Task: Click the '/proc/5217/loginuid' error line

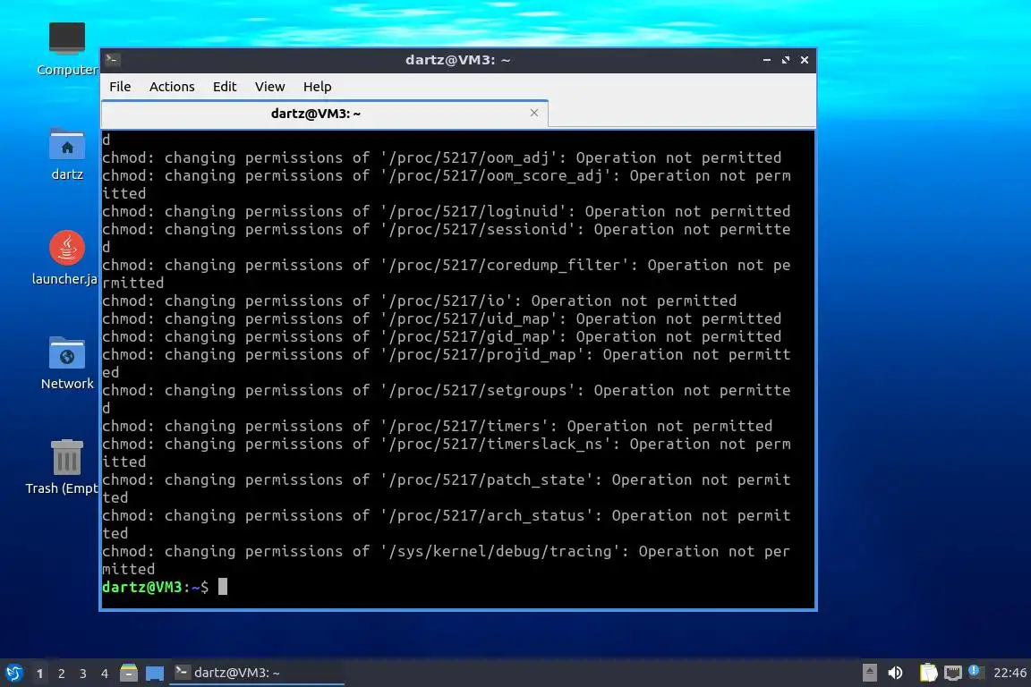Action: pos(447,212)
